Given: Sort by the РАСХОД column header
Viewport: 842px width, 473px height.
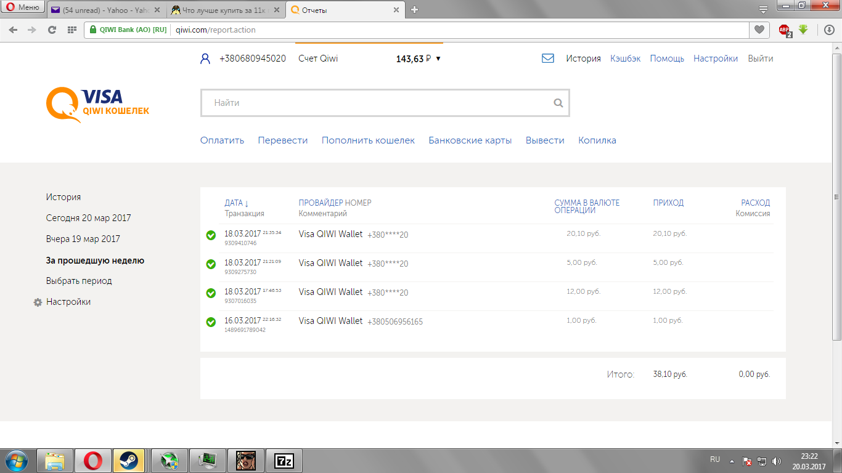Looking at the screenshot, I should [756, 203].
